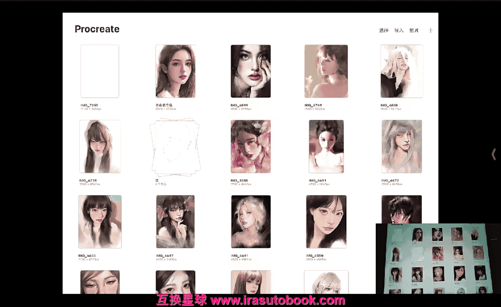Open the cropped thumbnail below IMG_6641
501x307 pixels.
point(251,282)
